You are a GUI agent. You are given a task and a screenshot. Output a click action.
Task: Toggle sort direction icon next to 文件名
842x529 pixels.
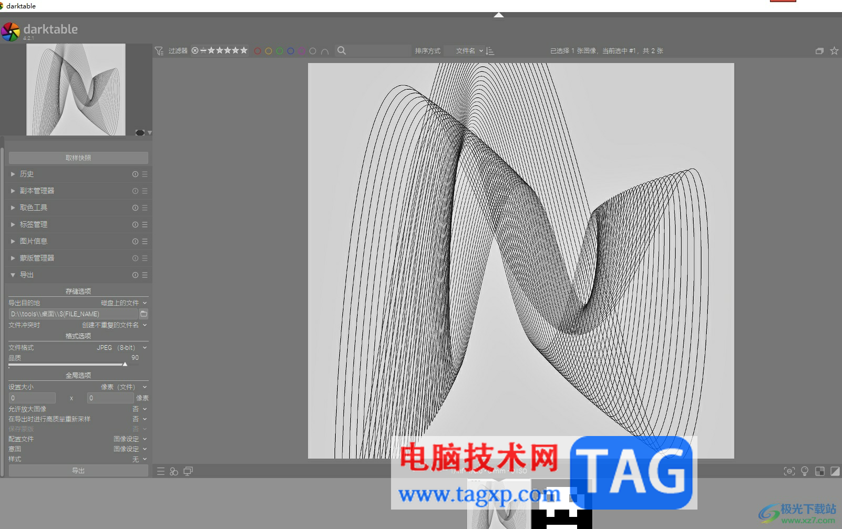[490, 51]
